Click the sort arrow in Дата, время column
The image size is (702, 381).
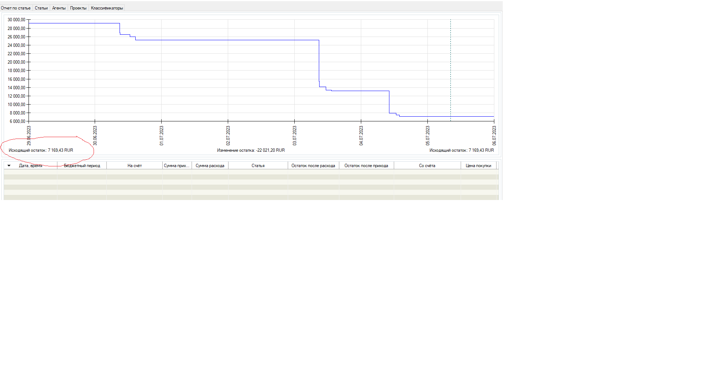point(9,166)
